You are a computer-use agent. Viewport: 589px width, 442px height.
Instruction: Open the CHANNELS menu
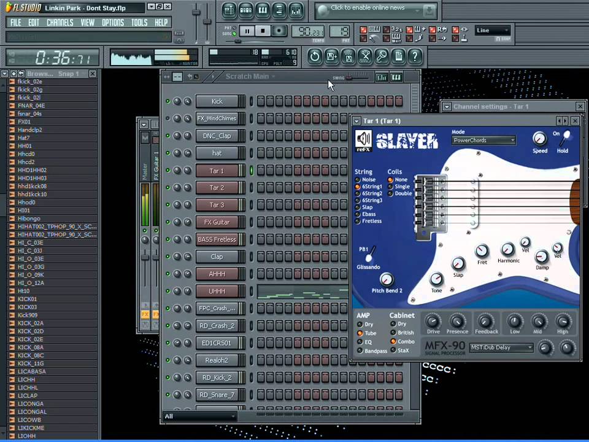[60, 23]
